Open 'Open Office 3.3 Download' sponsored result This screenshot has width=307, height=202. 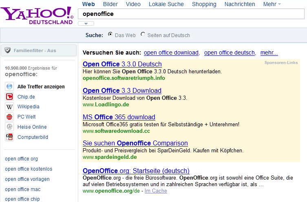point(122,90)
